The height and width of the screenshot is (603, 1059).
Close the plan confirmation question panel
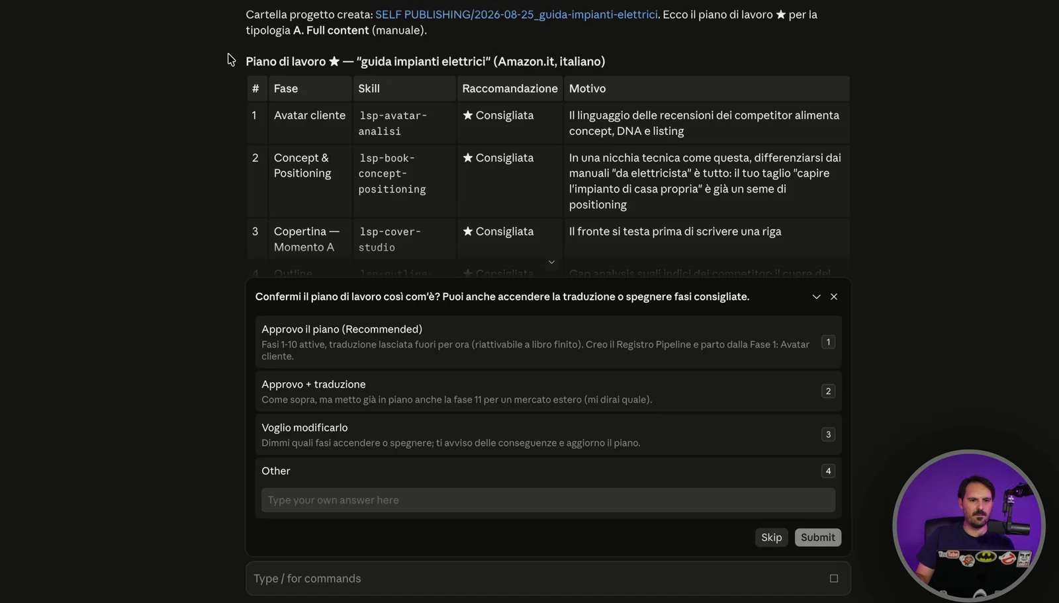tap(834, 297)
